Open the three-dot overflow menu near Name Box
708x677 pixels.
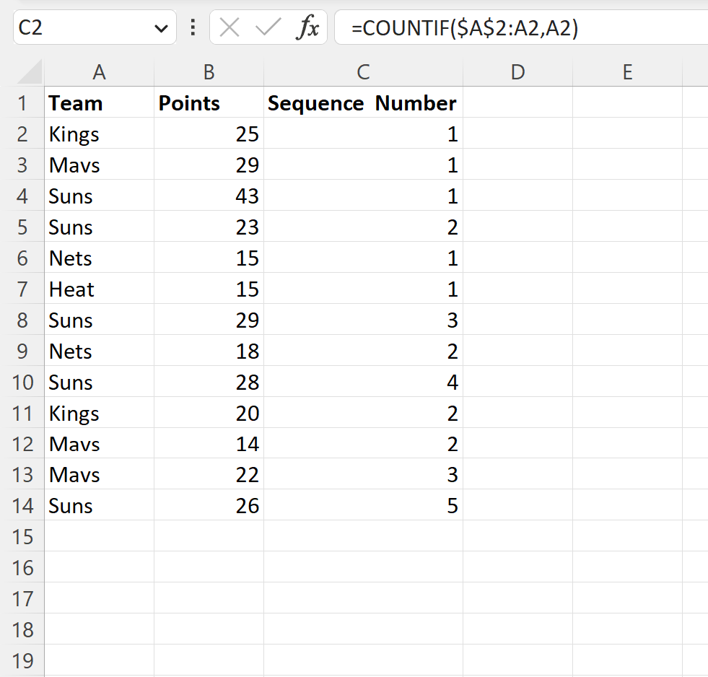(x=192, y=27)
